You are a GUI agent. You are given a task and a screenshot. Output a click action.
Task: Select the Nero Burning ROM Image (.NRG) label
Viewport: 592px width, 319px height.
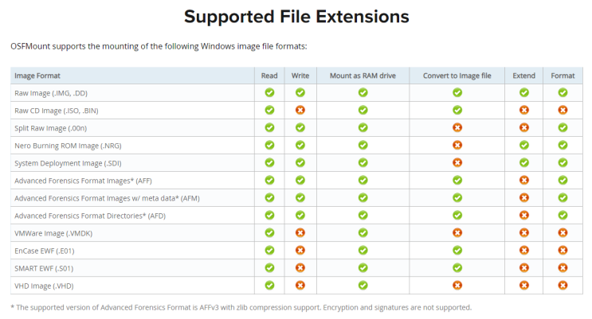[68, 145]
